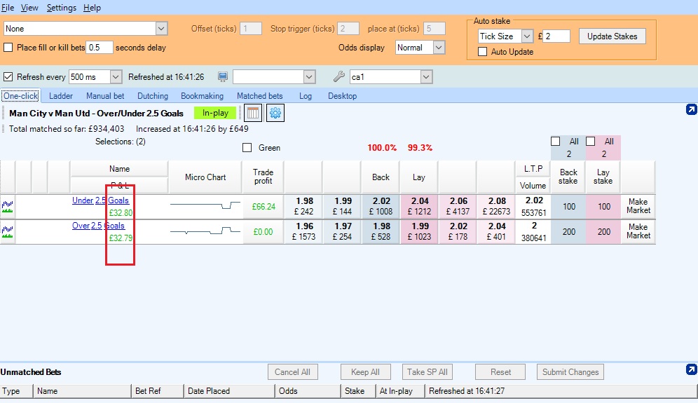Pop out the market panel with blue arrow
This screenshot has width=698, height=403.
point(691,109)
